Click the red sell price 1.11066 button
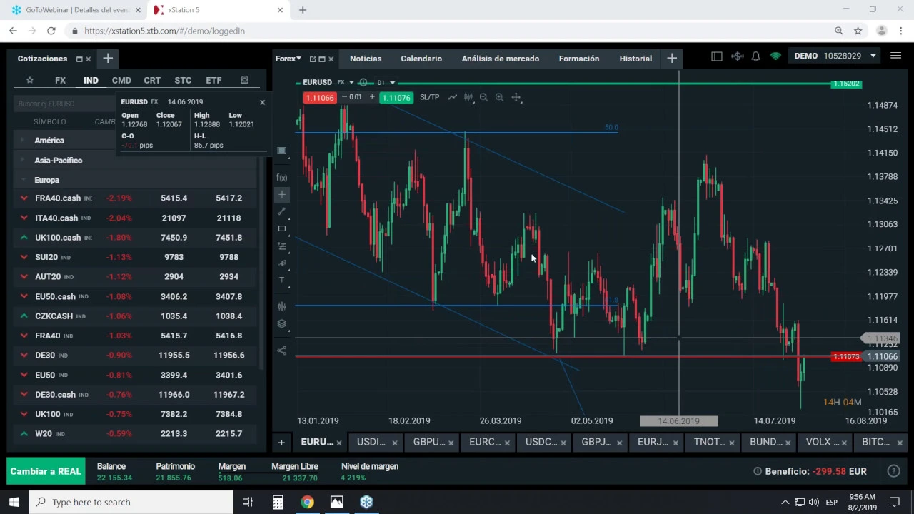Image resolution: width=914 pixels, height=514 pixels. (x=319, y=97)
